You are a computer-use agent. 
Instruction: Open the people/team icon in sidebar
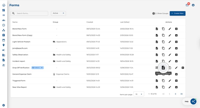pos(4,20)
